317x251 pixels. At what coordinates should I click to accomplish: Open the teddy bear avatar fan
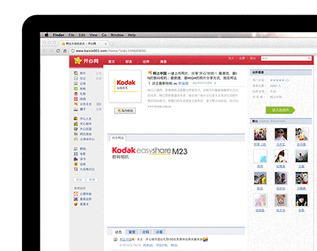[281, 200]
